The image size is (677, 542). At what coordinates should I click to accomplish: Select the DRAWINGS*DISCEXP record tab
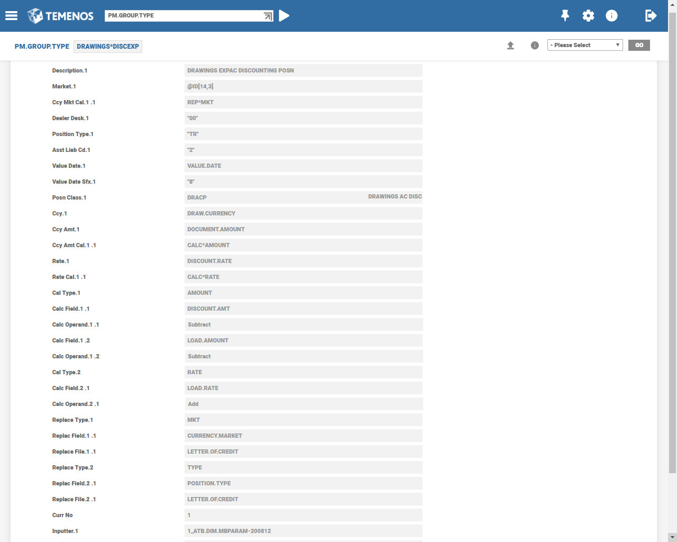108,47
